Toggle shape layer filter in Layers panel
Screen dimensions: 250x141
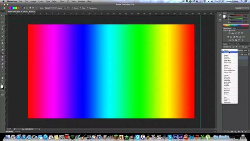243,47
